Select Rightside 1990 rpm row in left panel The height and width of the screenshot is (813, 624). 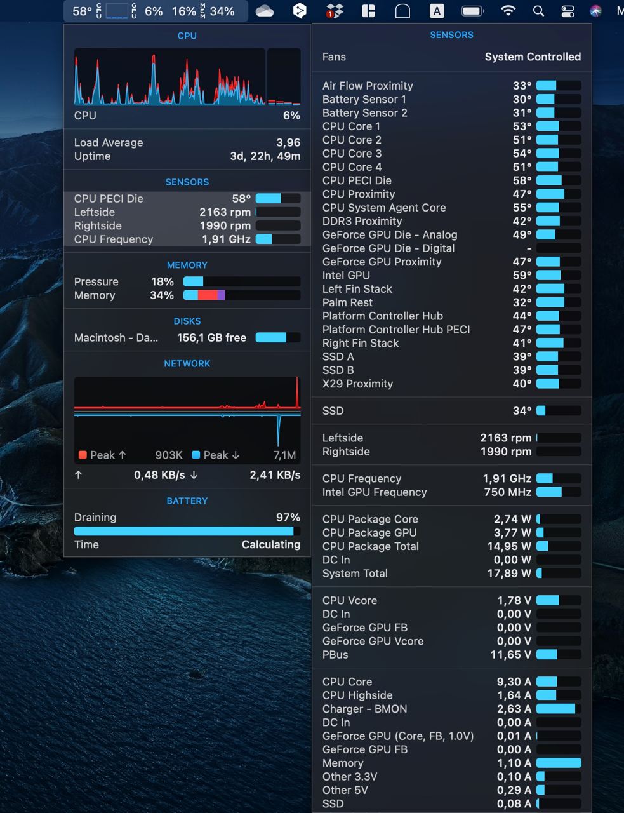[x=187, y=225]
